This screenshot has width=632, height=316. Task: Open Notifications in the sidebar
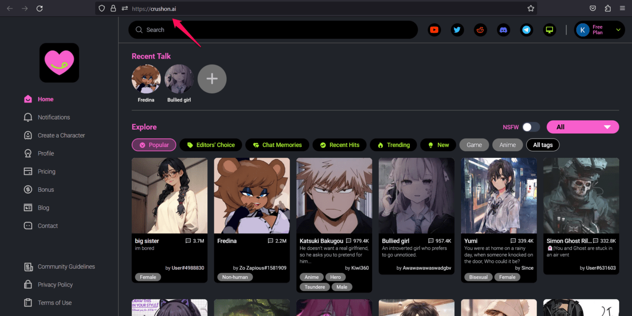tap(54, 117)
